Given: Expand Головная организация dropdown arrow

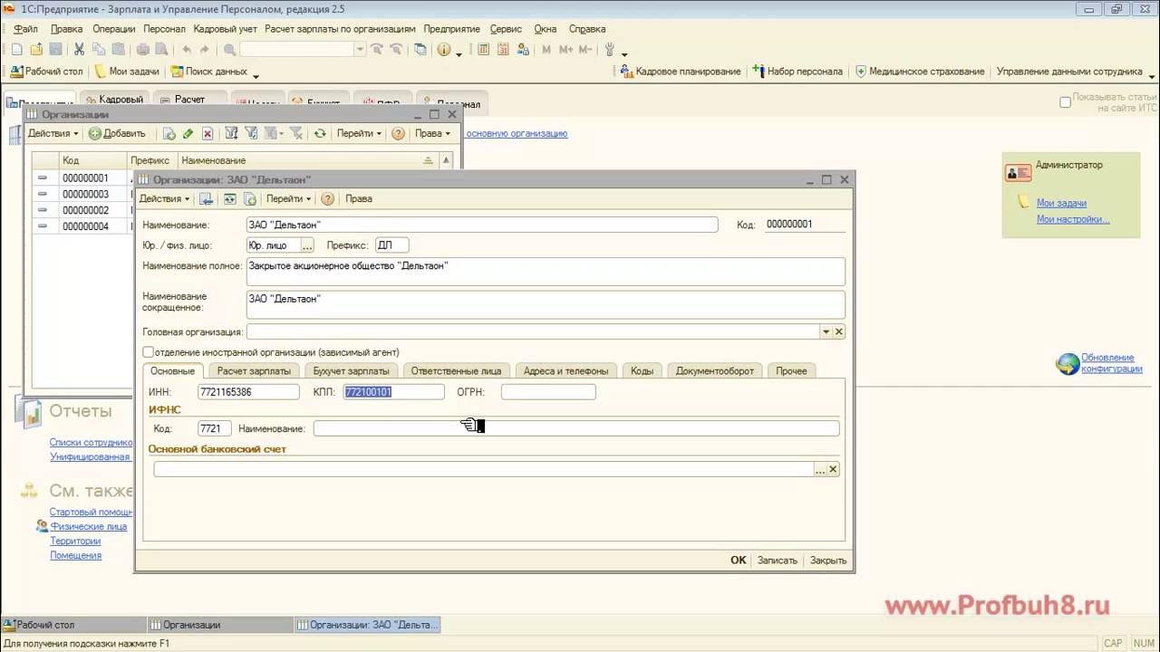Looking at the screenshot, I should click(826, 331).
